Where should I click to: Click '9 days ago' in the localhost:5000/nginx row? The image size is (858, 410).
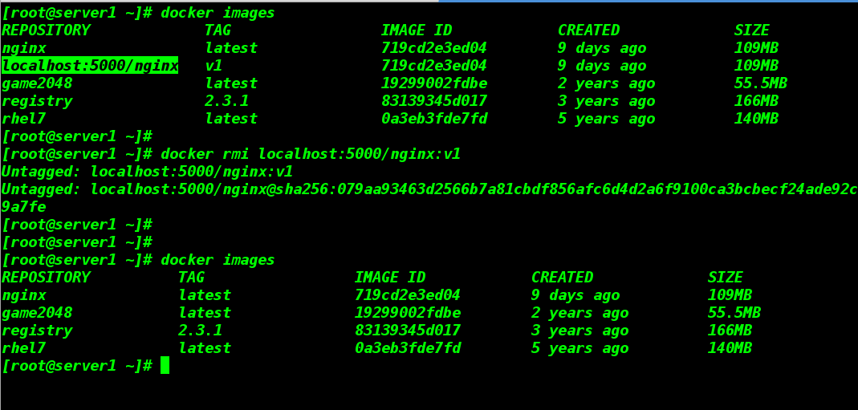point(602,66)
